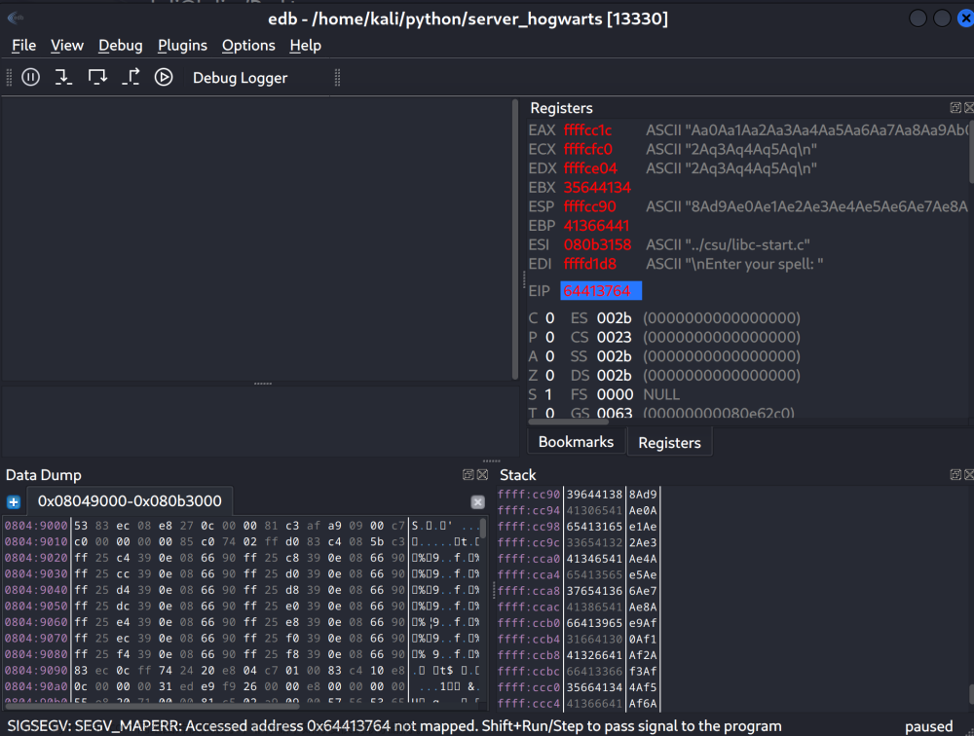Select the ECX register value ffffcfc0

pos(587,149)
